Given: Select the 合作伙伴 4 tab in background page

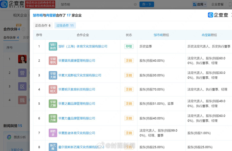Looking at the screenshot, I should pyautogui.click(x=11, y=38).
